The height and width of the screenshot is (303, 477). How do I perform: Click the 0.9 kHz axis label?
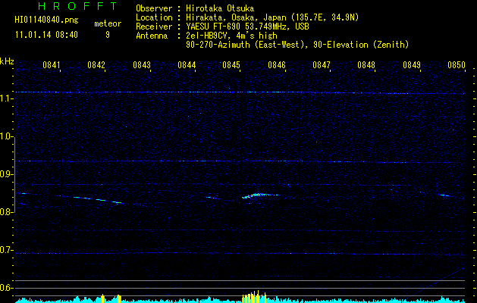pyautogui.click(x=6, y=174)
